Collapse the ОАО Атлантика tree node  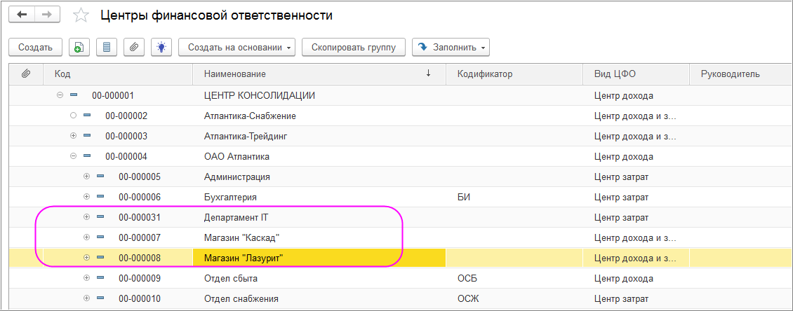(x=73, y=156)
